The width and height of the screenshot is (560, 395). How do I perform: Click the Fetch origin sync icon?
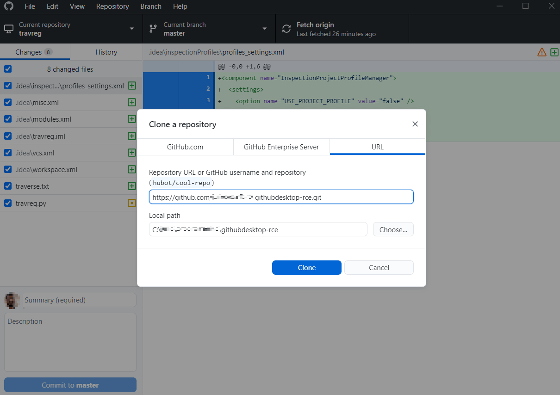point(287,29)
